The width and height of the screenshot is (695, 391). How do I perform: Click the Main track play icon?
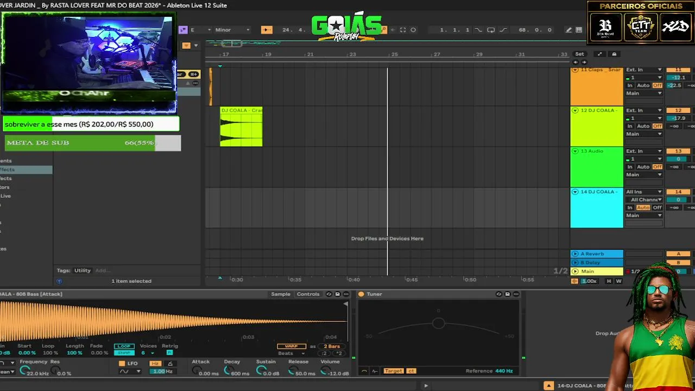575,271
